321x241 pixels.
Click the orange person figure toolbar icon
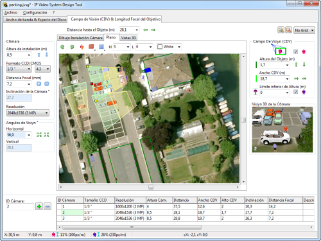(x=82, y=47)
